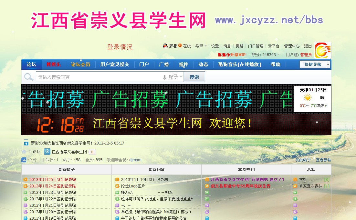Click the 退出 logout link
The image size is (356, 220).
(308, 46)
